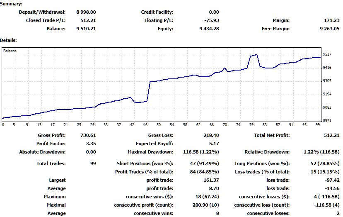
Task: Click the Total Net Profit value 512.21 below the chart
Action: pyautogui.click(x=332, y=135)
